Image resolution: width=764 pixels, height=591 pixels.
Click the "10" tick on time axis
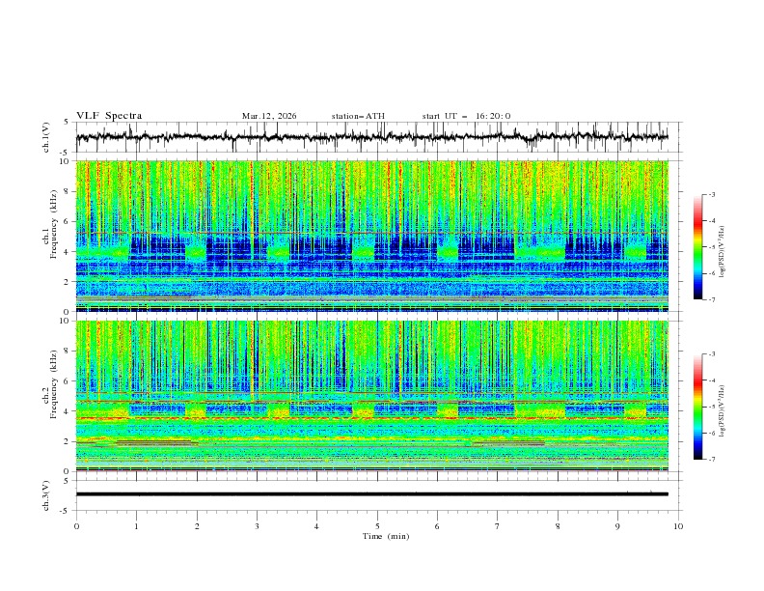point(678,526)
